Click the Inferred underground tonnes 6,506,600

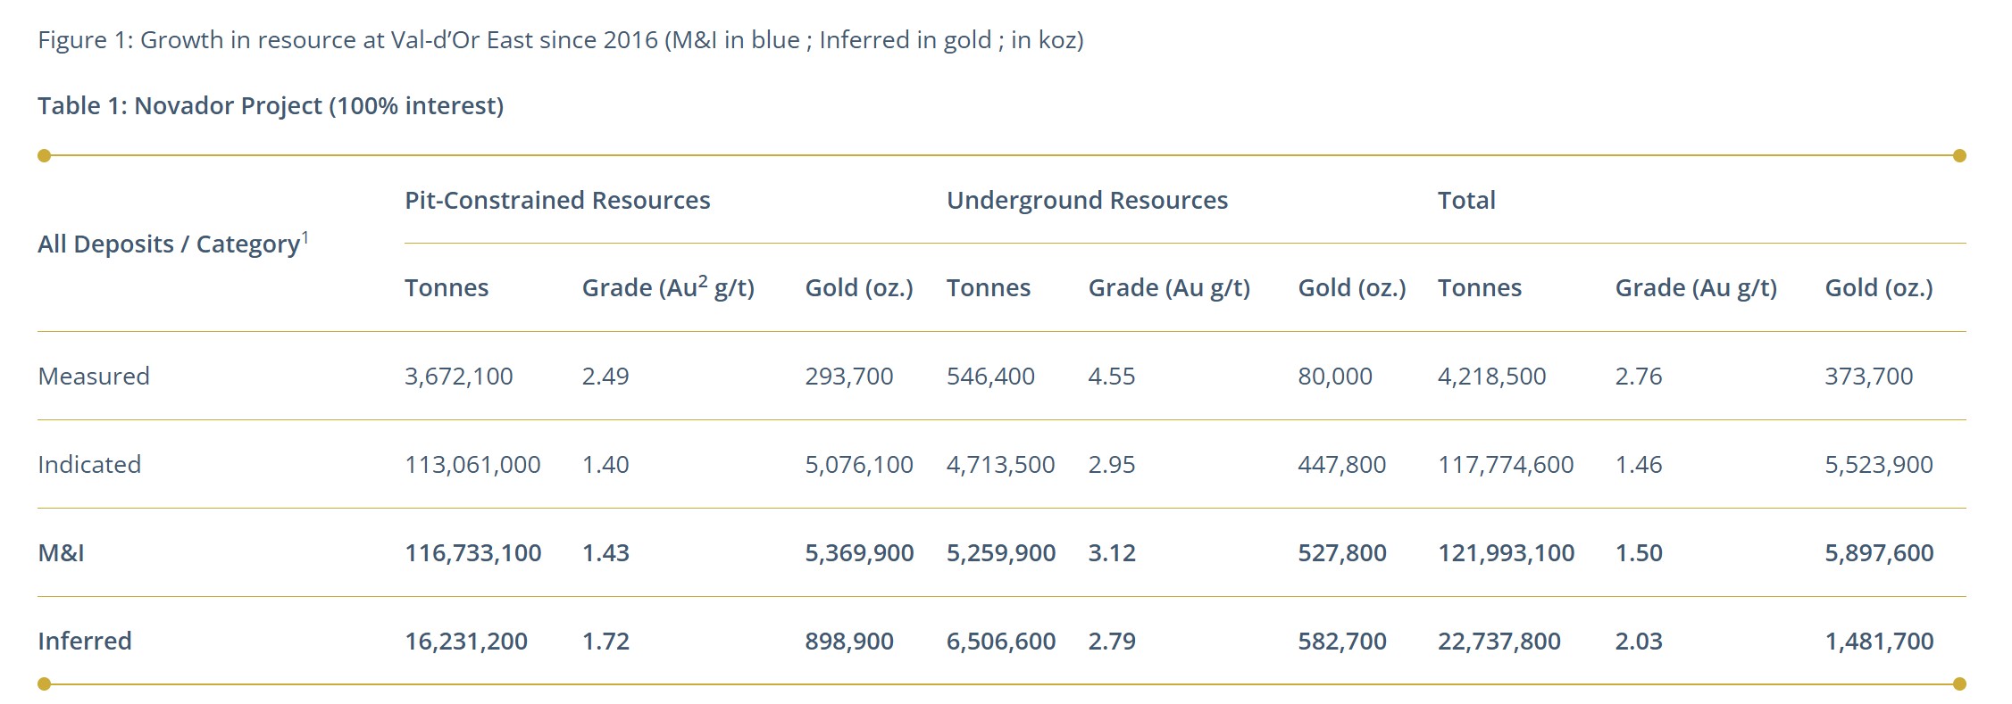tap(1001, 642)
